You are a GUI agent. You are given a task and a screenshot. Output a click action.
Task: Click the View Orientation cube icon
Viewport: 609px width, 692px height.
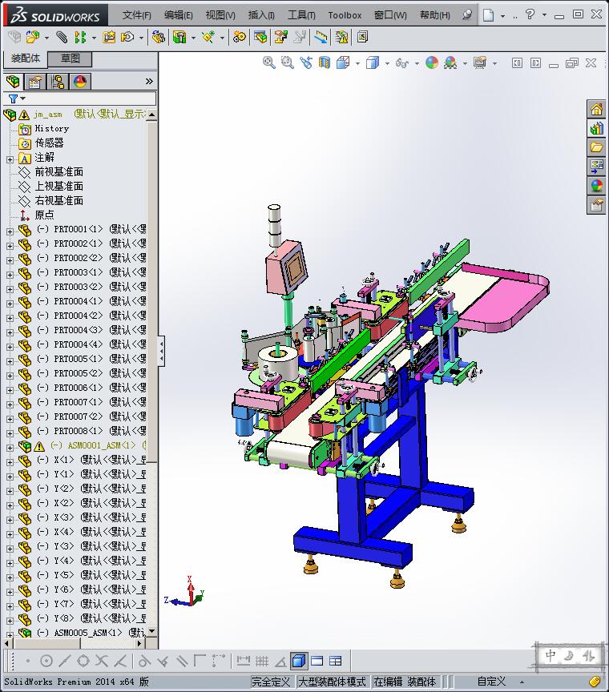pyautogui.click(x=343, y=62)
